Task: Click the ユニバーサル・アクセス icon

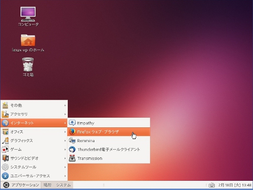Action: pos(5,176)
